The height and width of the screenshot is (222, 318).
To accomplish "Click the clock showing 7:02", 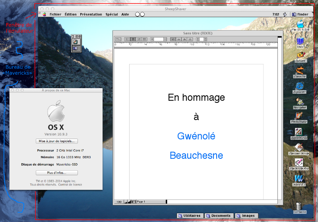I will point(275,14).
